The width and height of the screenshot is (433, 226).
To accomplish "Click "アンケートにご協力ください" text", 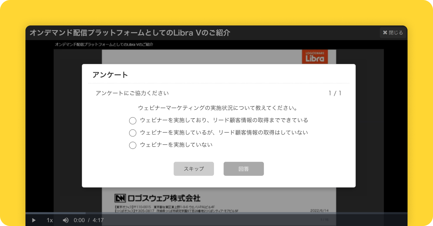I will coord(132,93).
